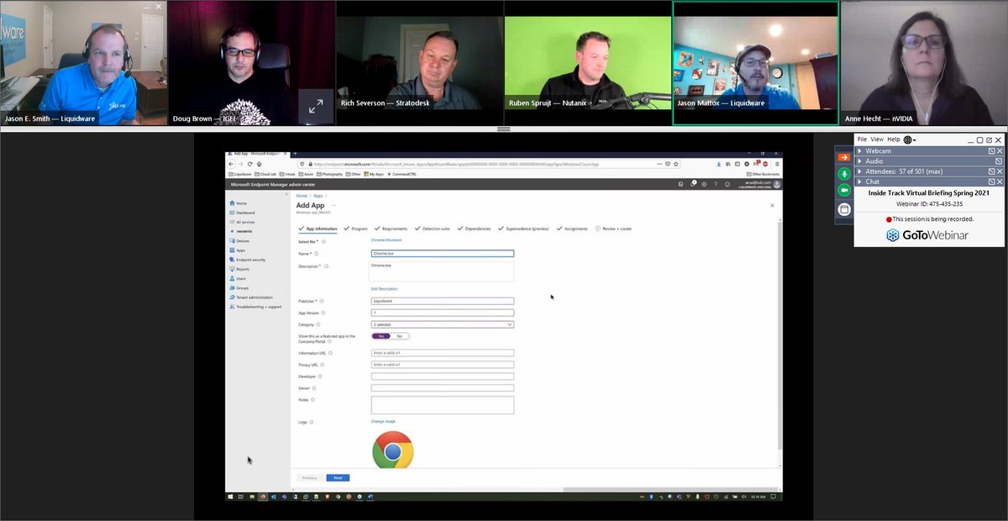Bookmark the page with the star icon

click(676, 164)
